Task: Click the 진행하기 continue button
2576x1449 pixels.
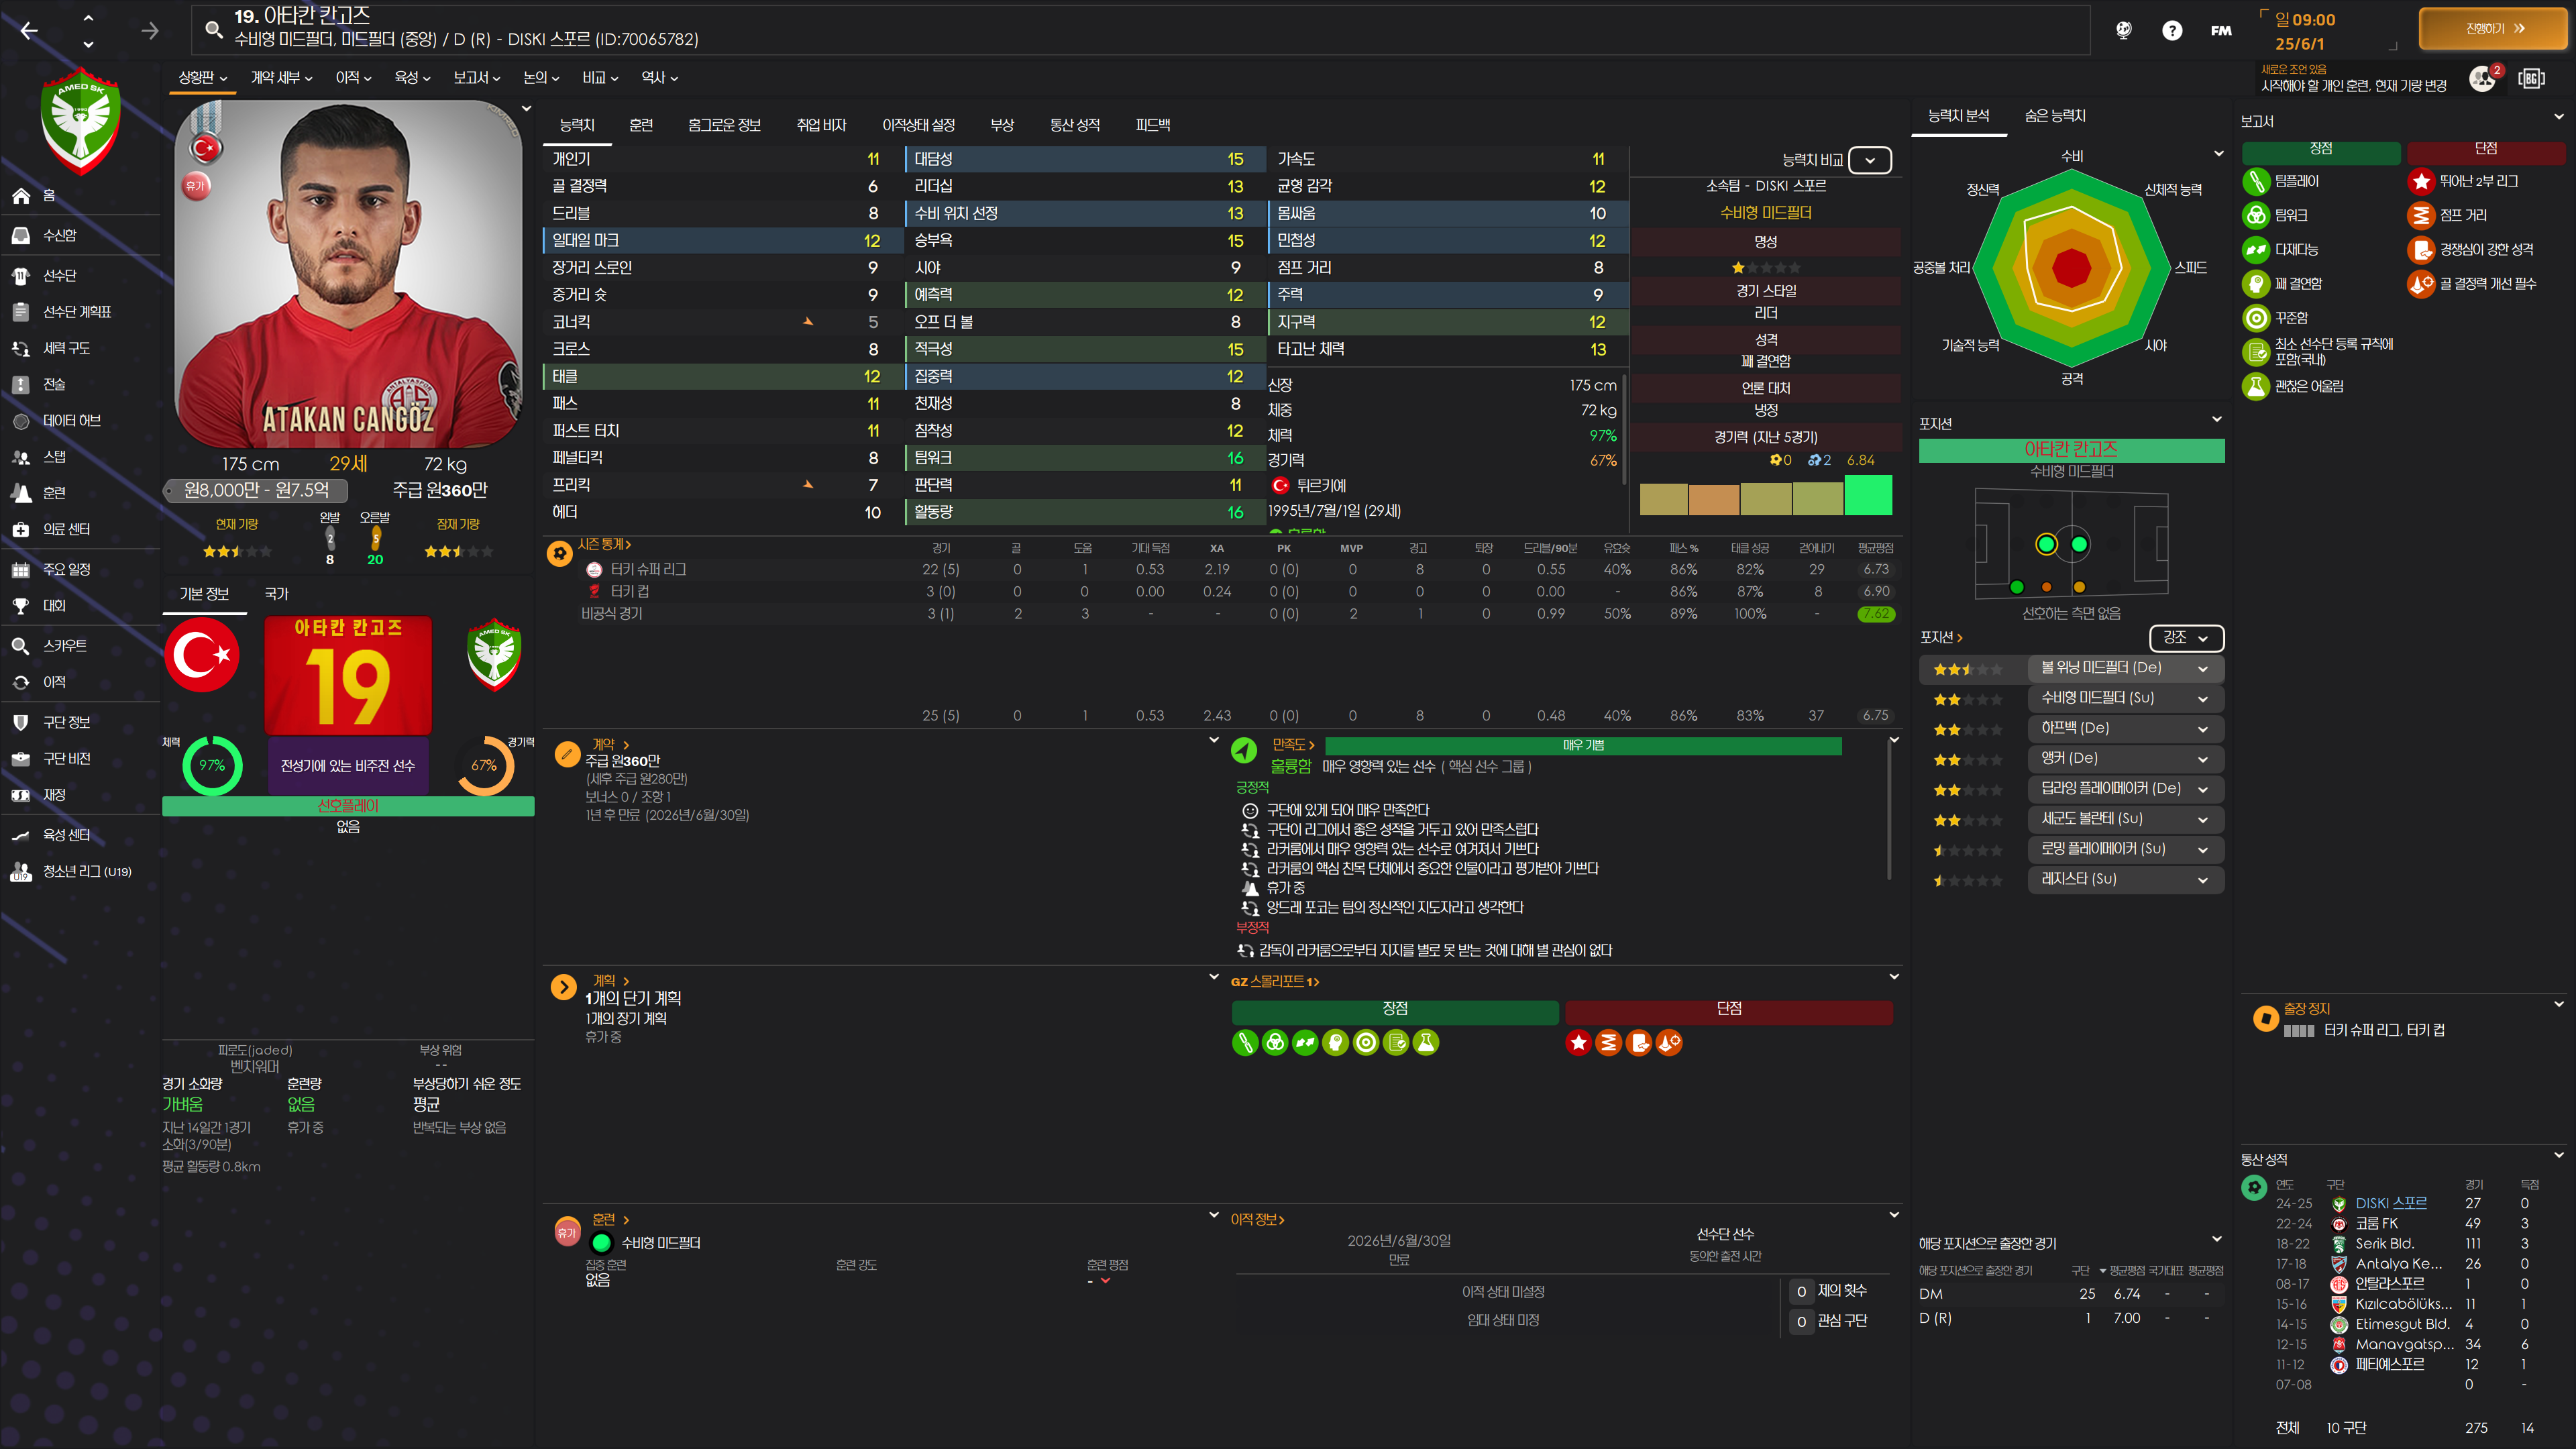Action: coord(2492,29)
